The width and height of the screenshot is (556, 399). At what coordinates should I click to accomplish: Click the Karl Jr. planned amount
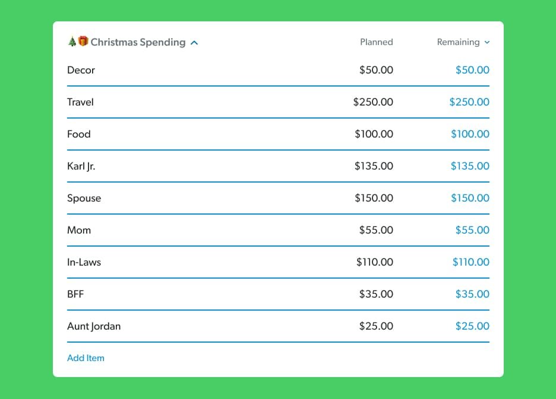coord(374,166)
